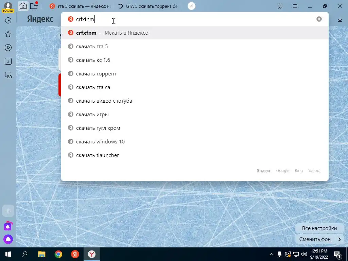Viewport: 348px width, 261px height.
Task: Add a new tab via plus icon
Action: 34,6
